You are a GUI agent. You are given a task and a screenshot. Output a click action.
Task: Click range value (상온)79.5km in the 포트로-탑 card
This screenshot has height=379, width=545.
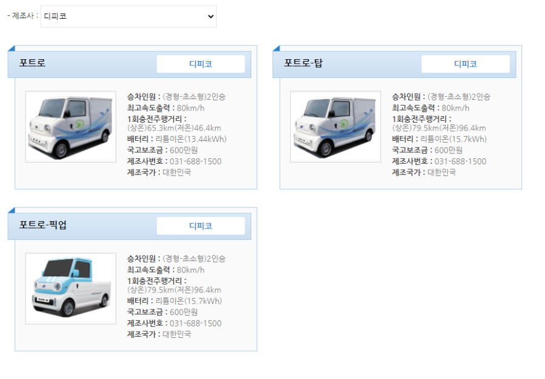tap(415, 128)
